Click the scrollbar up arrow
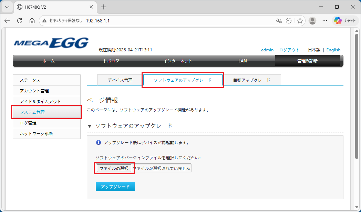Screen dimensions: 361x212 [x=357, y=30]
